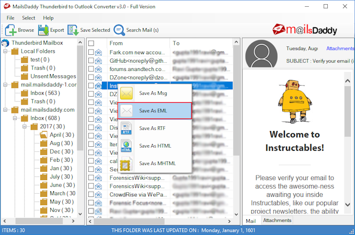Click the Attachments link in the mail header
The width and height of the screenshot is (355, 235).
pyautogui.click(x=340, y=49)
